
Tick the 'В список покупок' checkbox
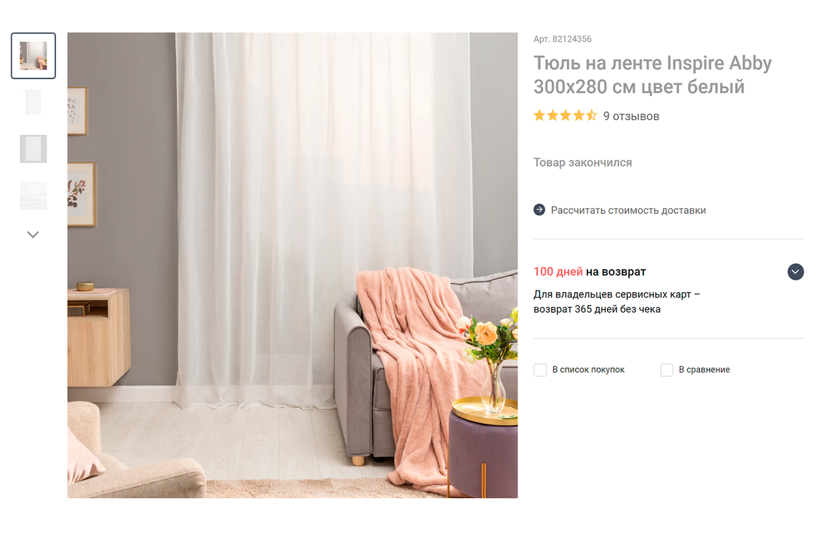click(x=540, y=370)
